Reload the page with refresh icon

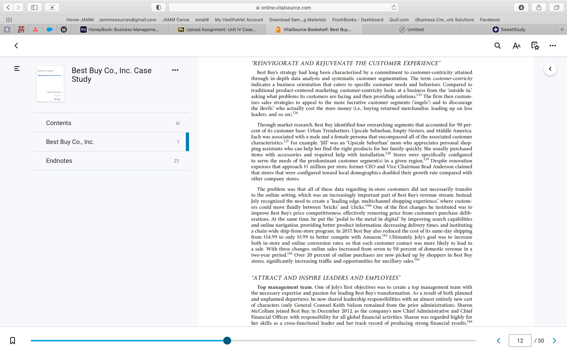click(x=394, y=7)
